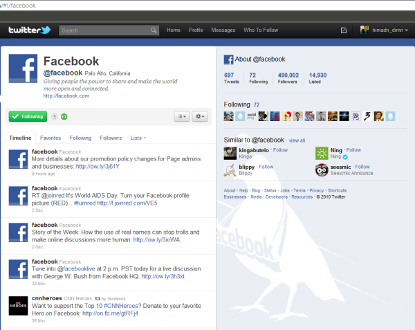Click the himadri_dimri account avatar
The height and width of the screenshot is (330, 415).
tap(365, 30)
